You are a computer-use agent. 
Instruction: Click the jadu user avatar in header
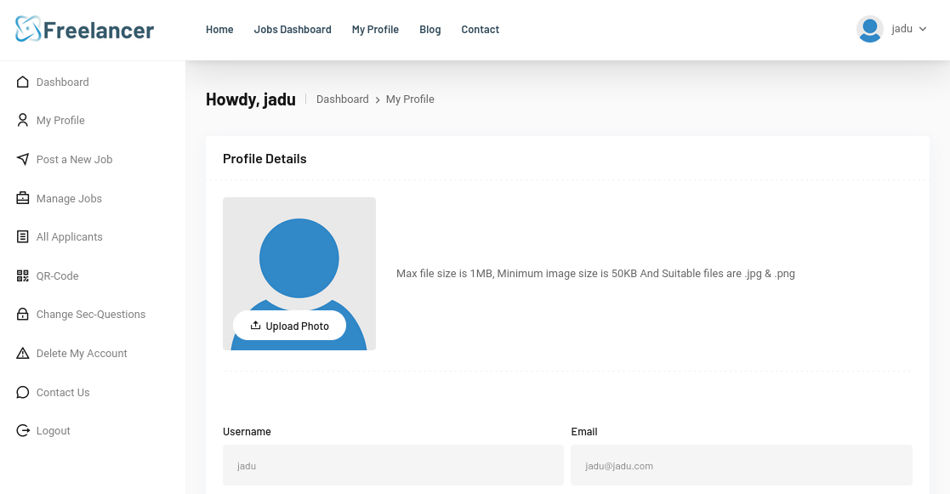point(870,29)
